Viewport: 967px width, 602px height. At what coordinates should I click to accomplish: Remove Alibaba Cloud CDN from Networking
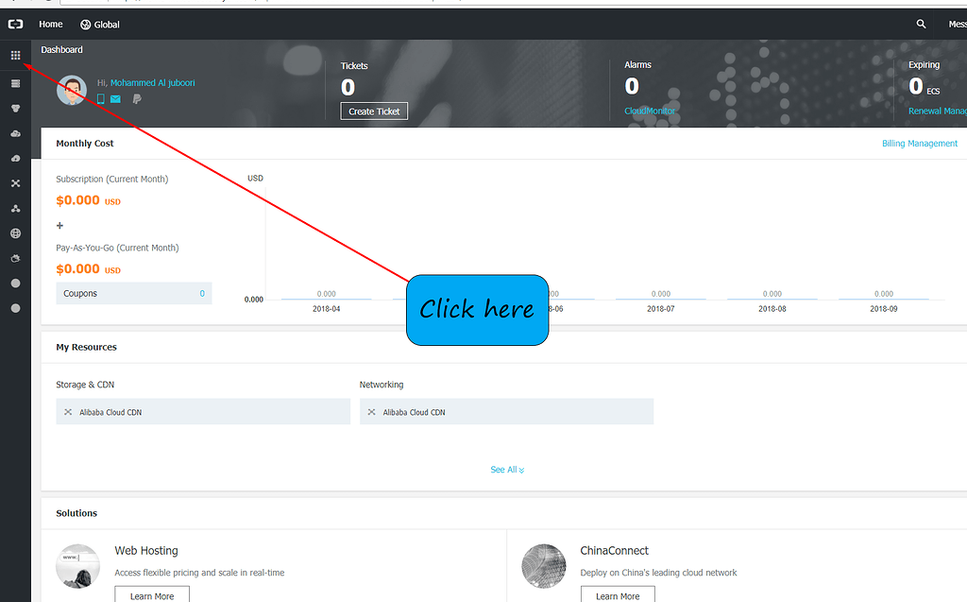pyautogui.click(x=370, y=411)
